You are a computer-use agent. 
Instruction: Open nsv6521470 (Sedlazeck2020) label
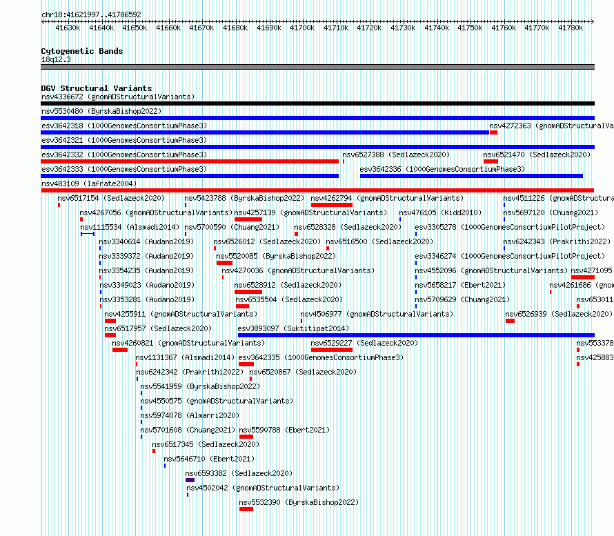point(537,155)
